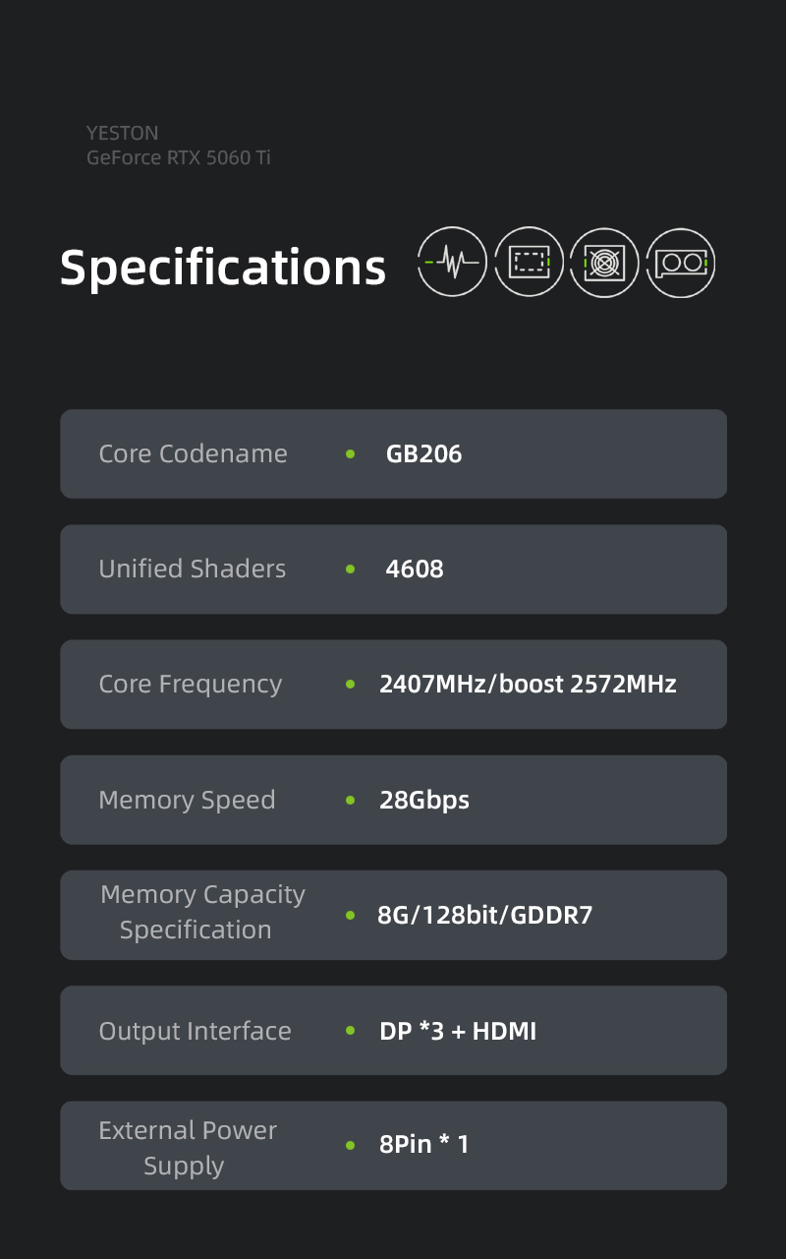Image resolution: width=786 pixels, height=1259 pixels.
Task: Click the dual-fan graphics card icon
Action: click(681, 263)
